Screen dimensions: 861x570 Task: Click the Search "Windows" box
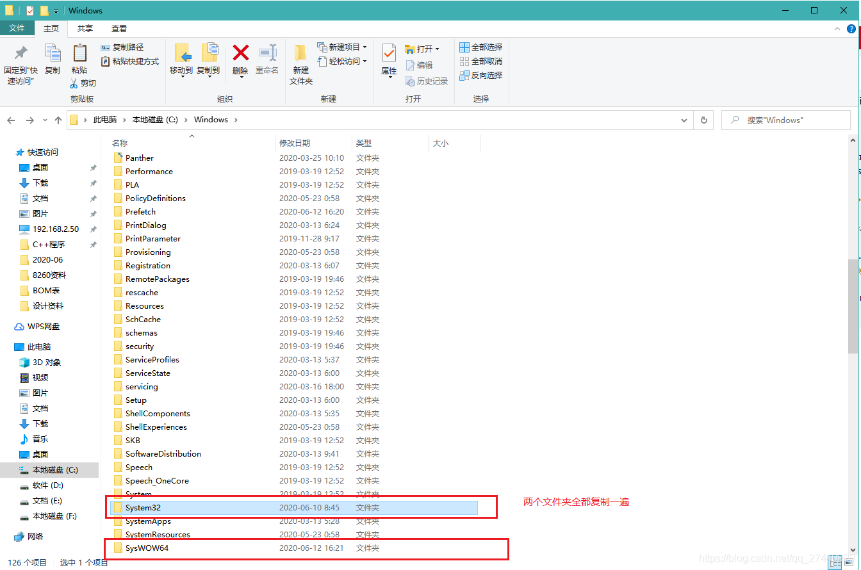tap(786, 120)
